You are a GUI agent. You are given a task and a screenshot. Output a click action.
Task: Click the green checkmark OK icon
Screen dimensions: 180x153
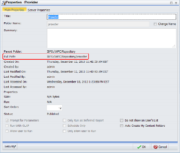139,147
